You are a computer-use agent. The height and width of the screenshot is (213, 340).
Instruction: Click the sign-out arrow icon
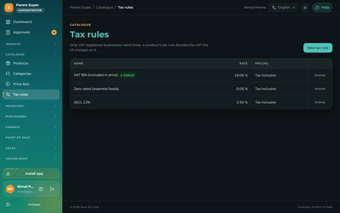pos(52,189)
